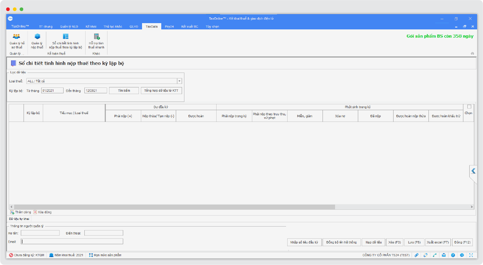
Task: Click the fullscreen expand icon in status bar
Action: [471, 255]
